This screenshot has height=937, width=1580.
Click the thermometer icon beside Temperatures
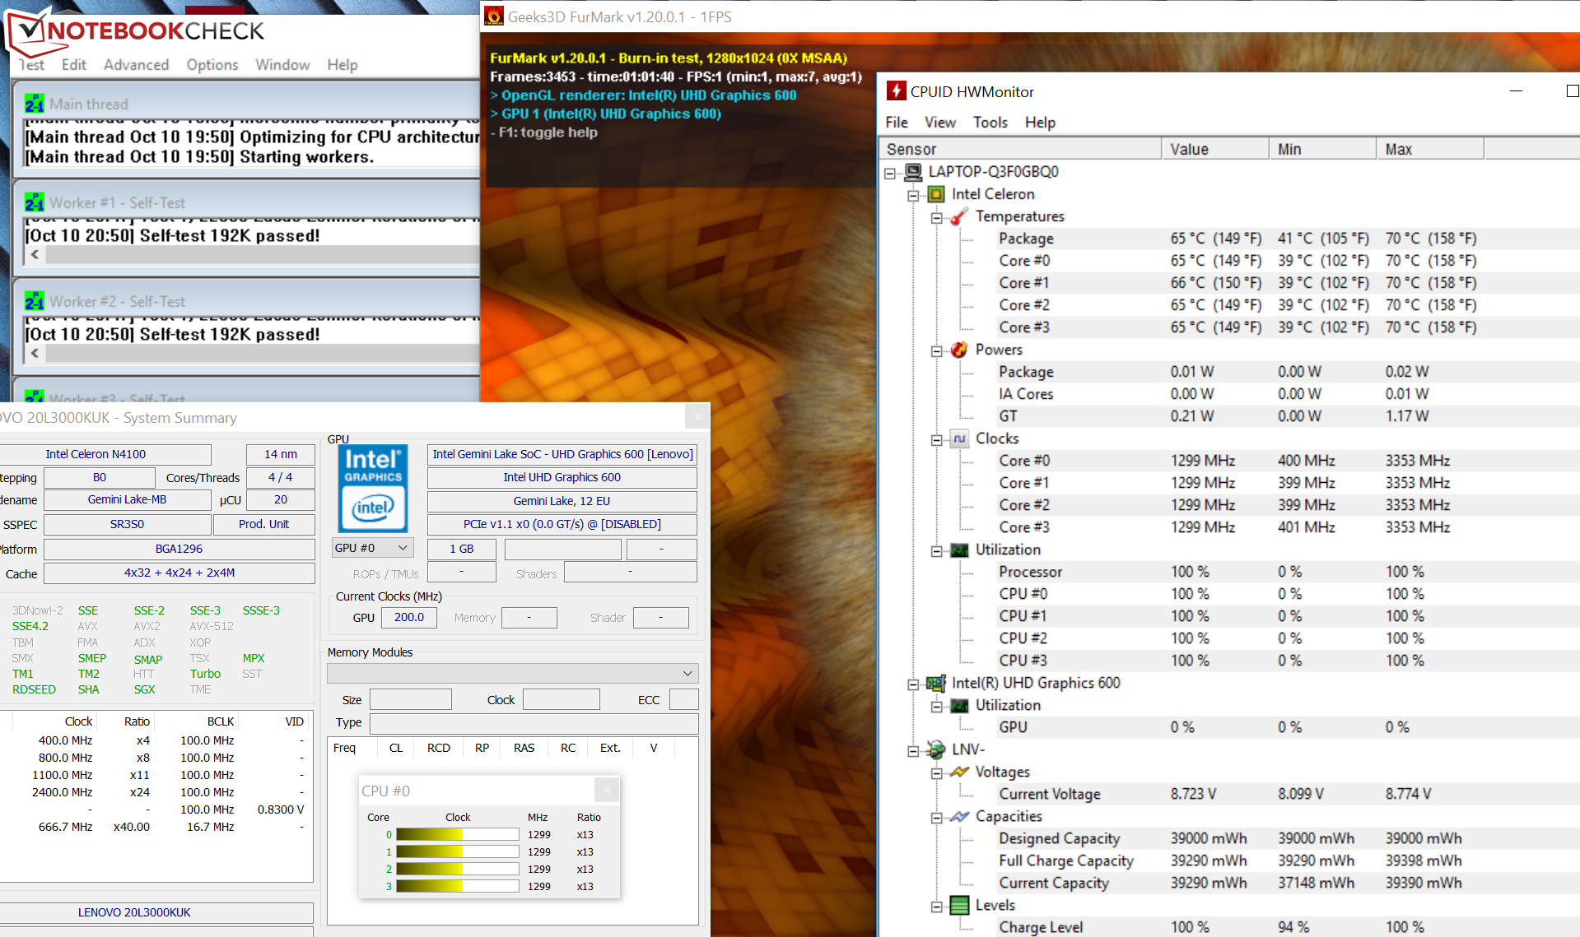coord(959,216)
